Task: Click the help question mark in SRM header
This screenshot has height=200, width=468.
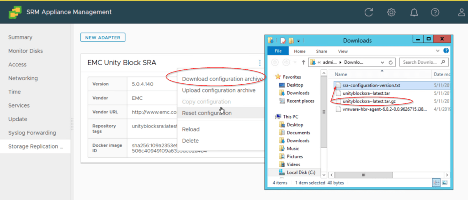Action: 437,12
